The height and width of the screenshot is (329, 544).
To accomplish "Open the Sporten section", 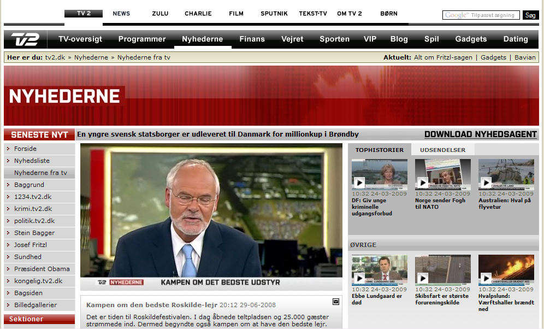I will point(334,39).
